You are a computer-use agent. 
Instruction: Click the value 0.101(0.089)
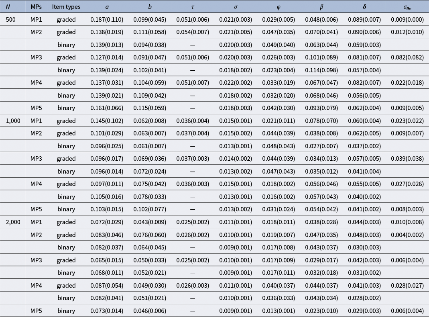[x=321, y=57]
